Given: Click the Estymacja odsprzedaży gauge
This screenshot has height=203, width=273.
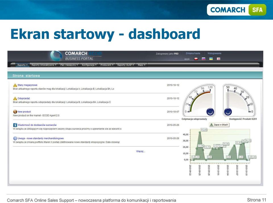Looking at the screenshot, I should (199, 100).
